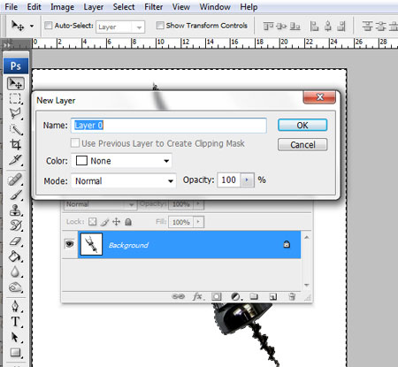Select the Blur tool

[15, 271]
